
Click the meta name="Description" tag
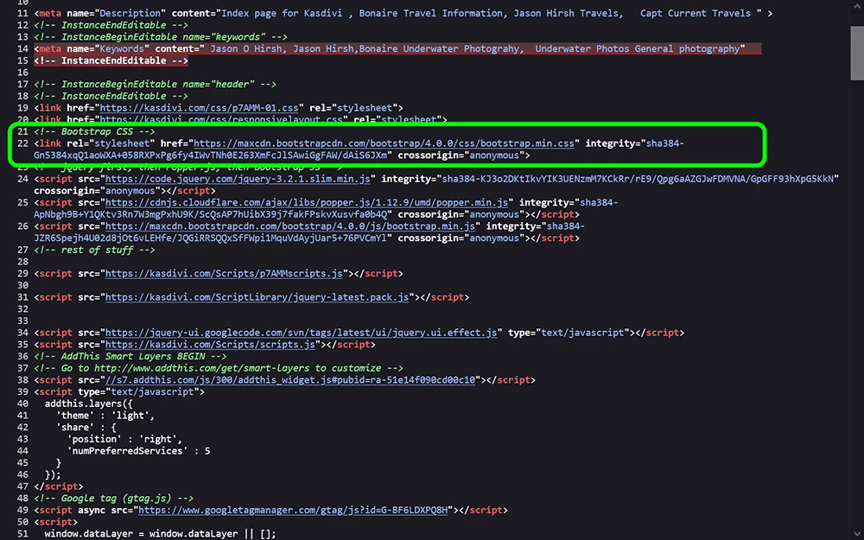point(403,13)
